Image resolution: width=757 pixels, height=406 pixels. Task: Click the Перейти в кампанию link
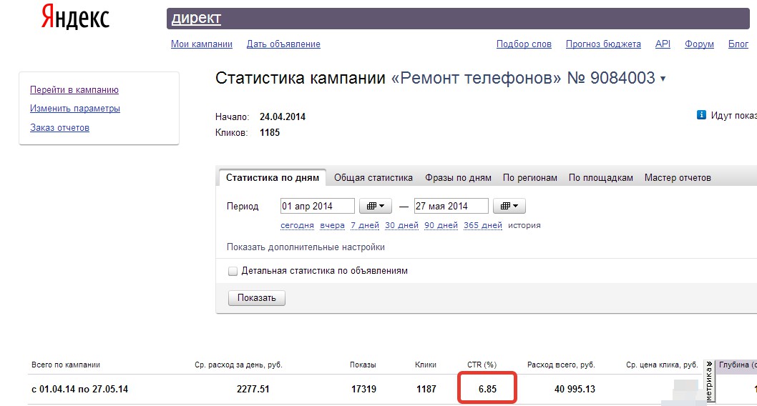click(x=74, y=90)
